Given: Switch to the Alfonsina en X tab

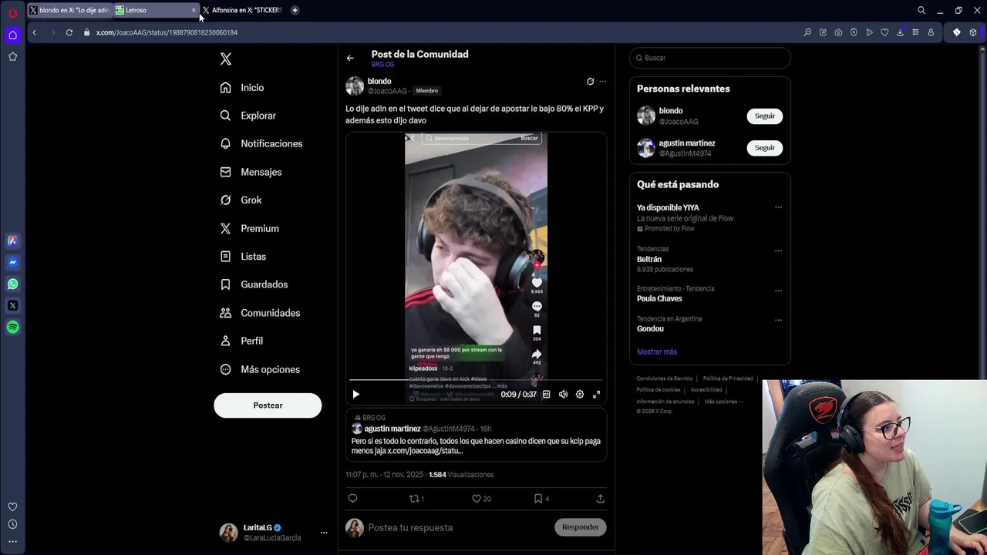Looking at the screenshot, I should [243, 10].
